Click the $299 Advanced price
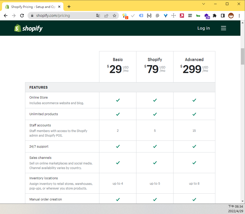Viewport: 245px width, 214px height. (194, 69)
